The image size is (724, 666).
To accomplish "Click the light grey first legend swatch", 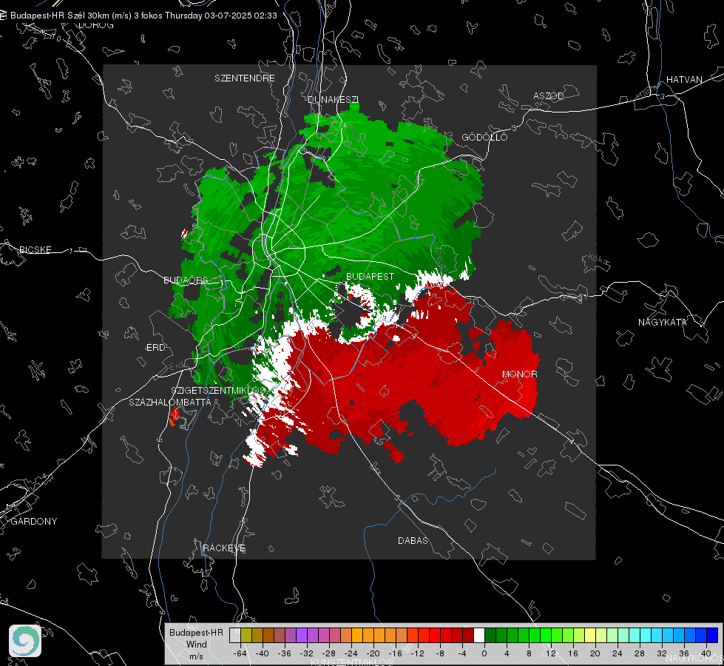I will point(235,635).
